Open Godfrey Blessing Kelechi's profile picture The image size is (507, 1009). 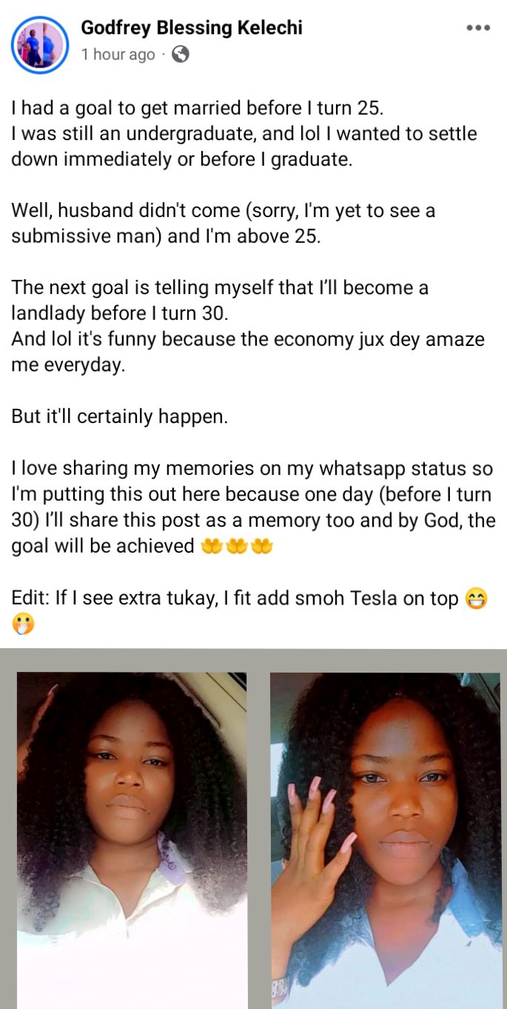(39, 44)
